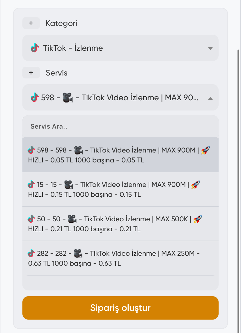The height and width of the screenshot is (333, 241).
Task: Collapse the Servis dropdown with the up arrow
Action: tap(210, 98)
